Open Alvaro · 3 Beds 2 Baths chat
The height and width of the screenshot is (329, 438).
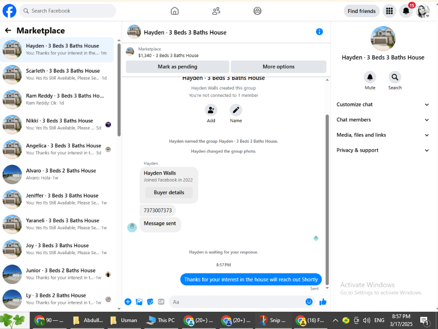[57, 174]
